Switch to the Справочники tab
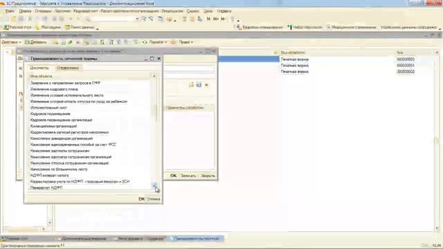This screenshot has width=443, height=249. 68,68
